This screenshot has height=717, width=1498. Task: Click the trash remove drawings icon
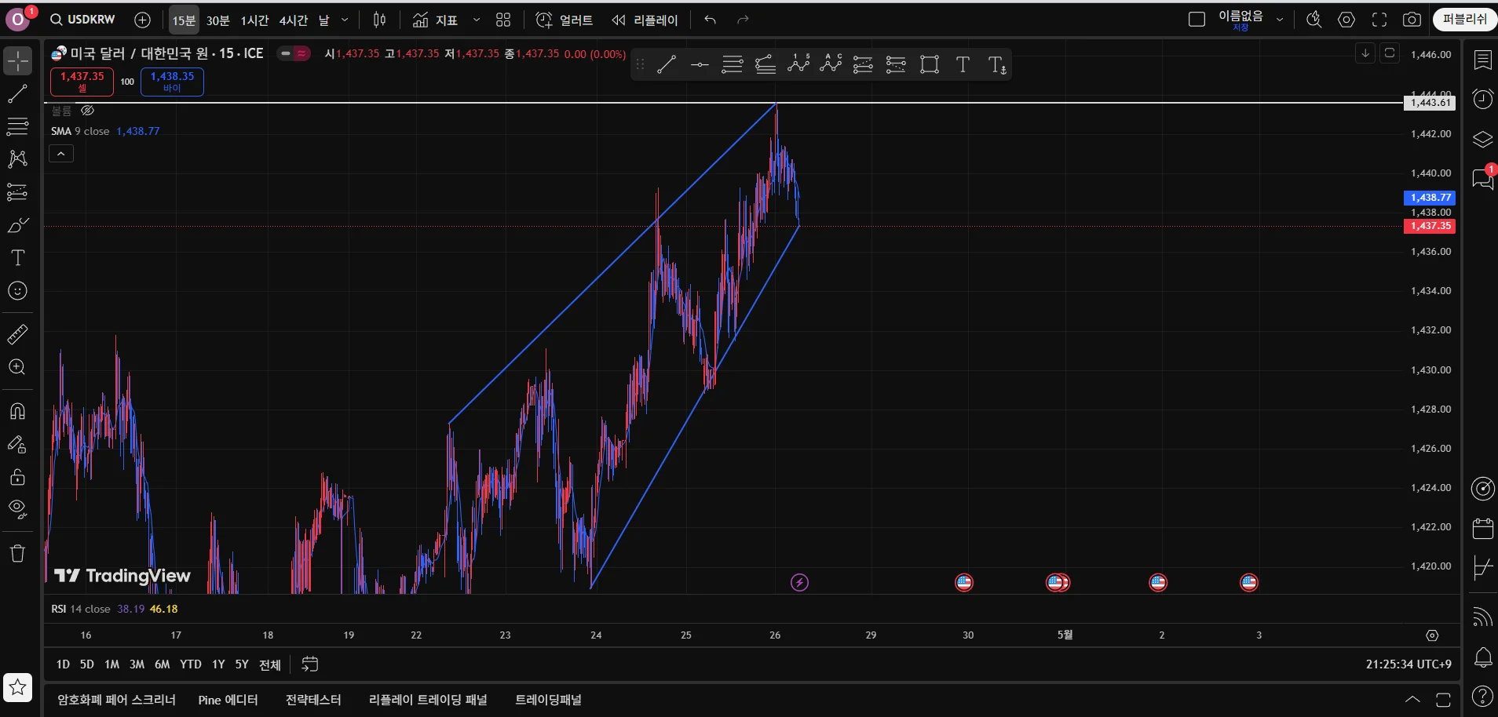[17, 553]
